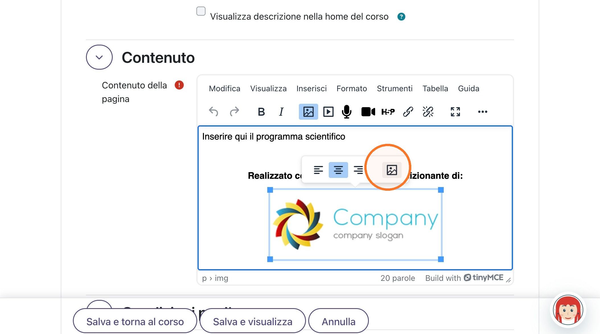Collapse the Contenuto section

(x=99, y=57)
